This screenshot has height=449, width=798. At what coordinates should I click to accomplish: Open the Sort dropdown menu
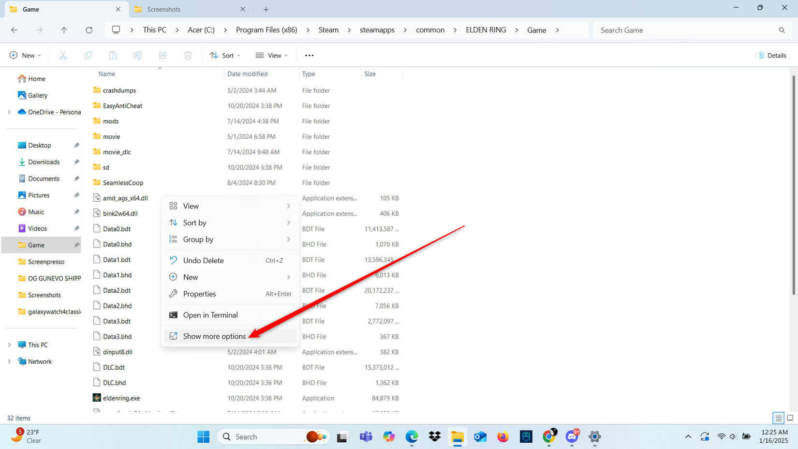click(x=225, y=55)
